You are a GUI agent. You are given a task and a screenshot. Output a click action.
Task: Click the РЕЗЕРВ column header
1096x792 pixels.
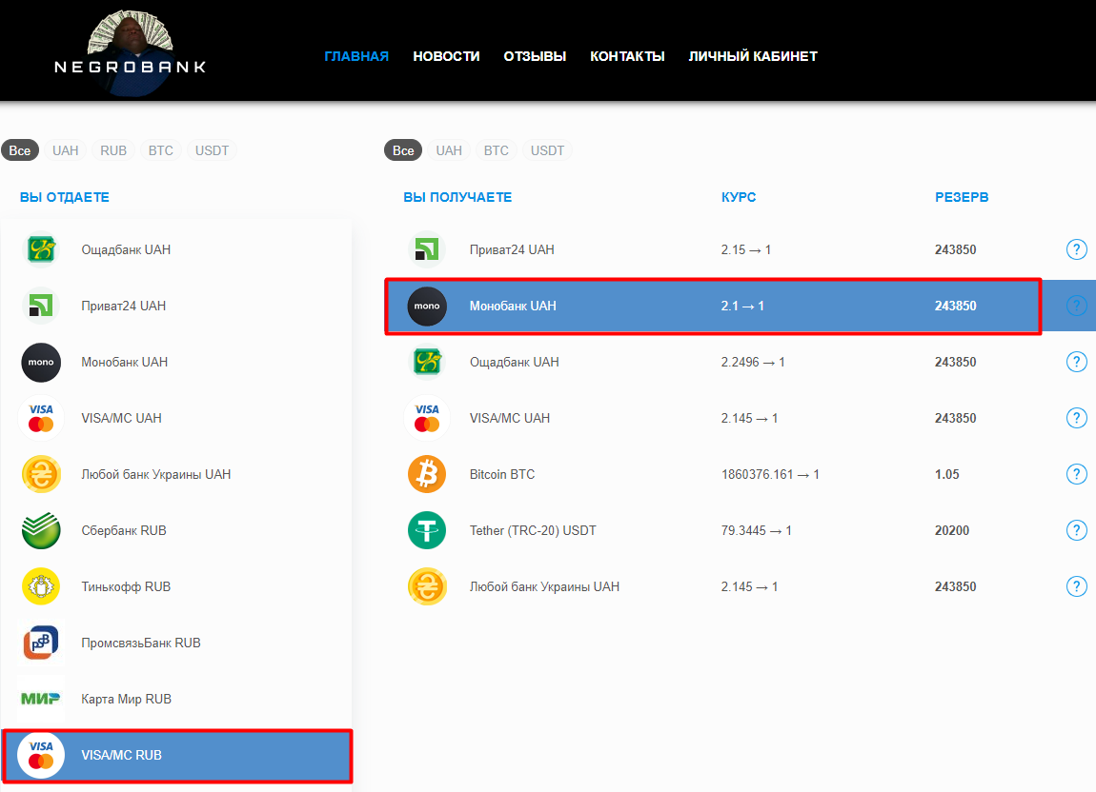(962, 197)
